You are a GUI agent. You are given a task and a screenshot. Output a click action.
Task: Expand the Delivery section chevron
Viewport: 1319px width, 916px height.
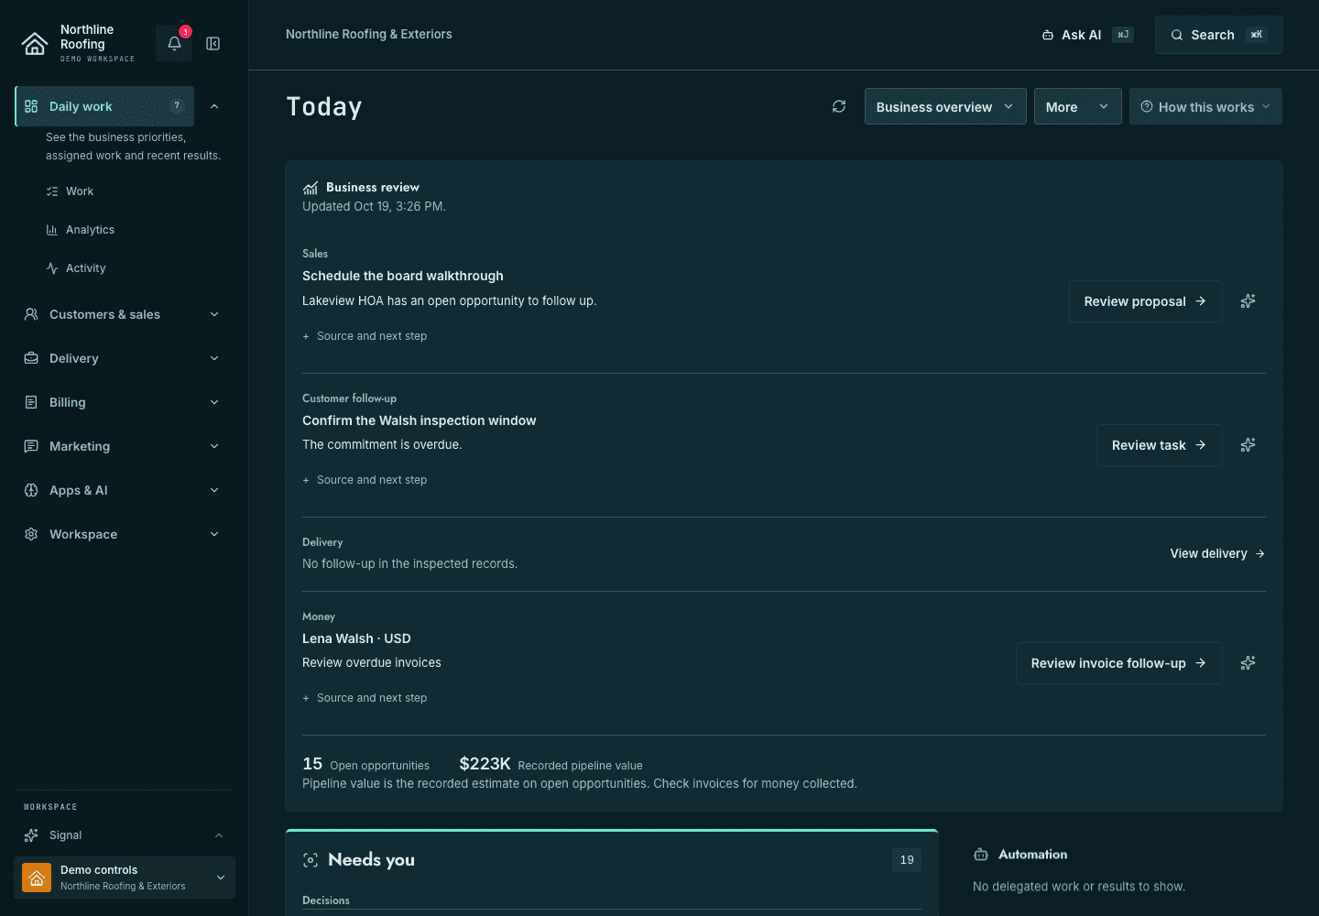pyautogui.click(x=214, y=358)
